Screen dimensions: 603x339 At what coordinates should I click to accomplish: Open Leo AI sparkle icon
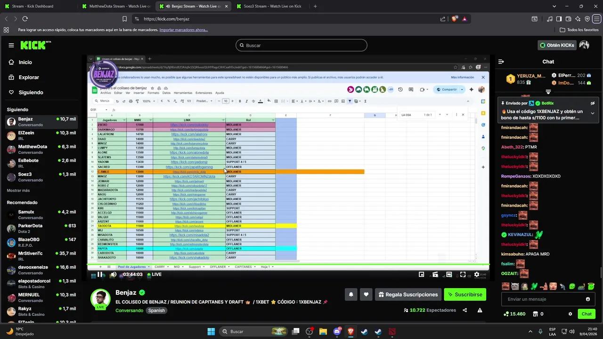click(x=578, y=19)
